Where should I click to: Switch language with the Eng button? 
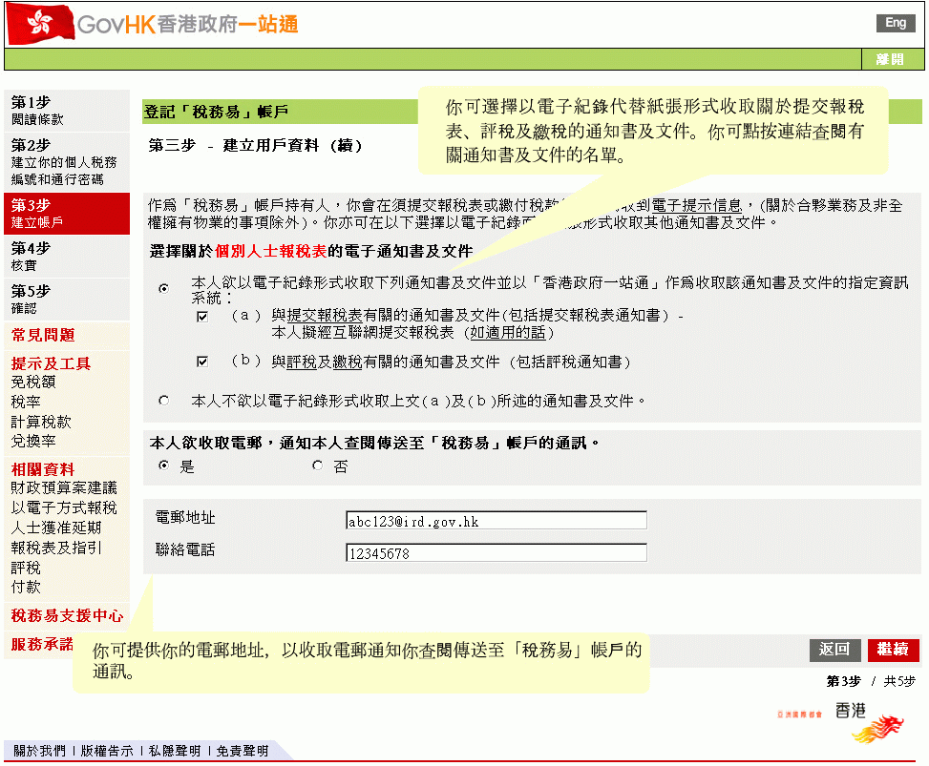coord(895,23)
